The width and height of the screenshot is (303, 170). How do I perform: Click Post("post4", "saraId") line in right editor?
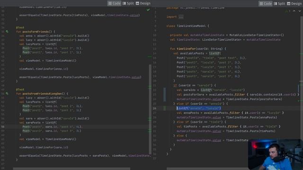(x=209, y=72)
